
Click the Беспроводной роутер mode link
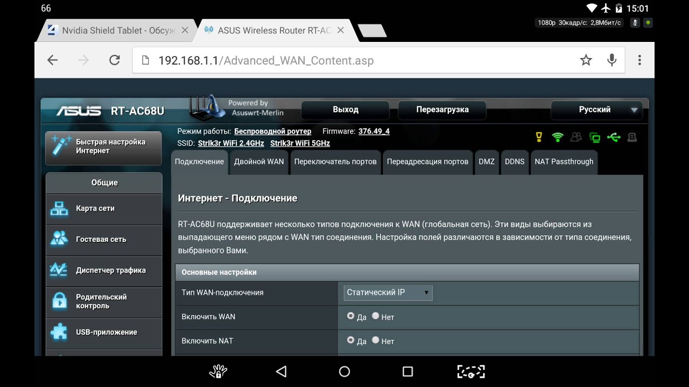point(272,131)
